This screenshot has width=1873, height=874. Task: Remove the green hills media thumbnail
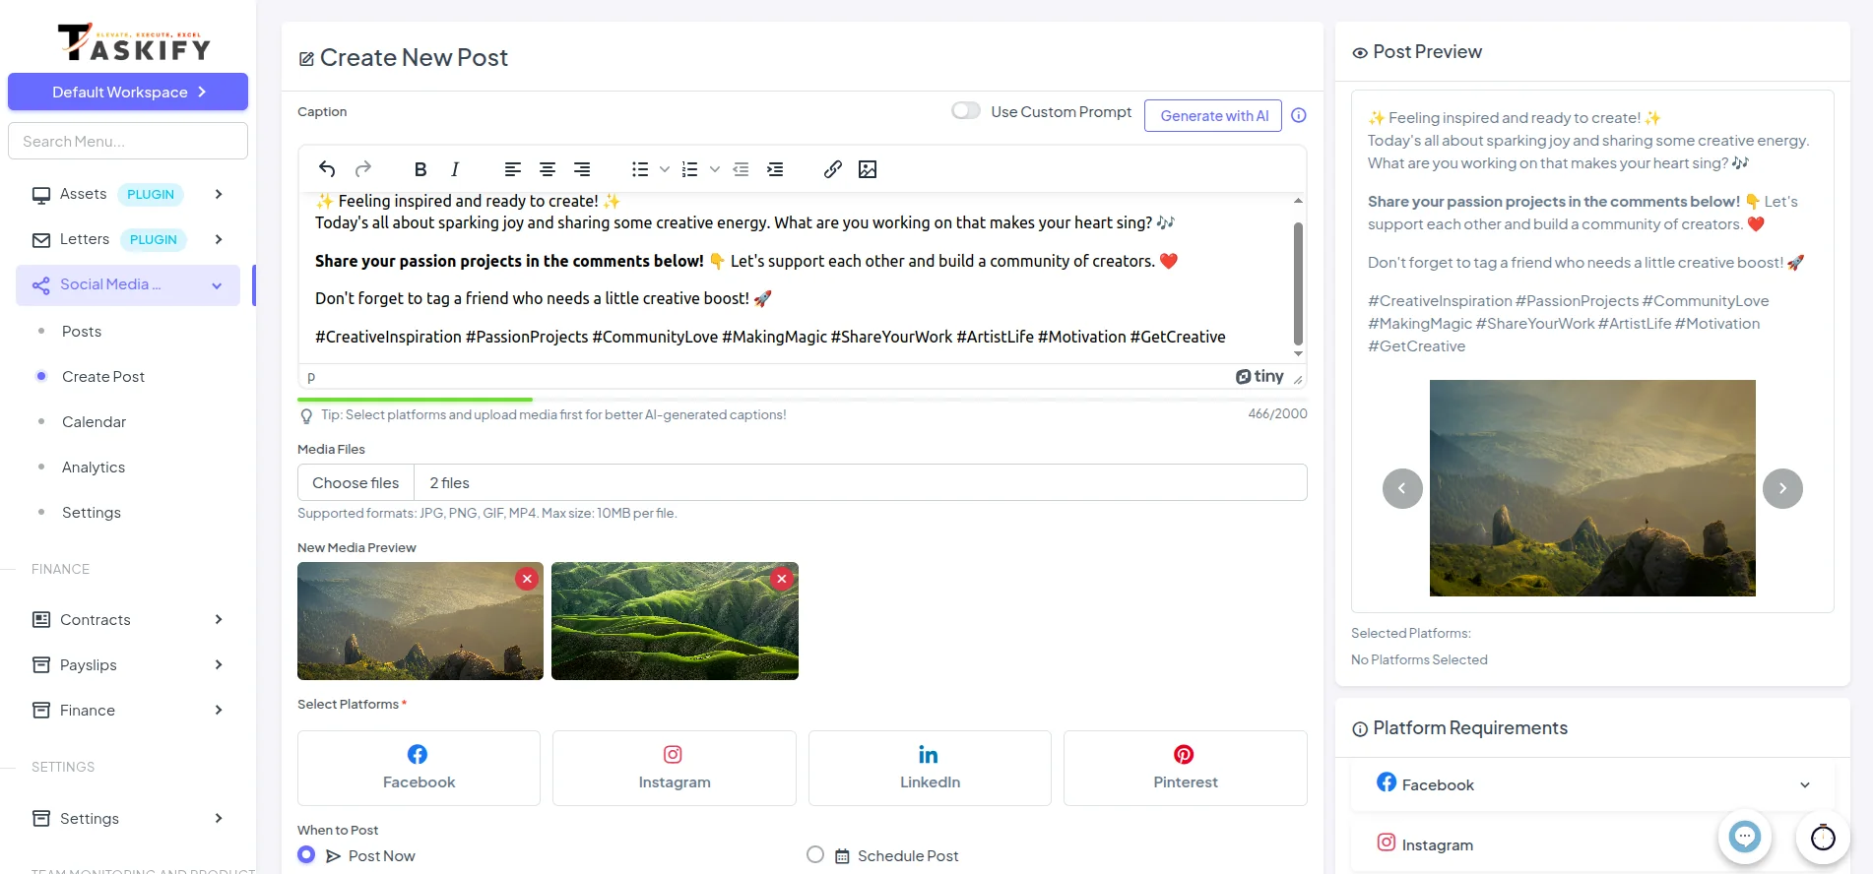pyautogui.click(x=782, y=579)
